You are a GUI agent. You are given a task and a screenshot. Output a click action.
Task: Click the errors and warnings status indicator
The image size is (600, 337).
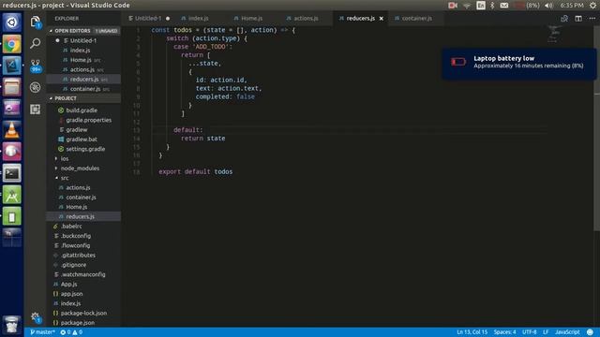[71, 332]
